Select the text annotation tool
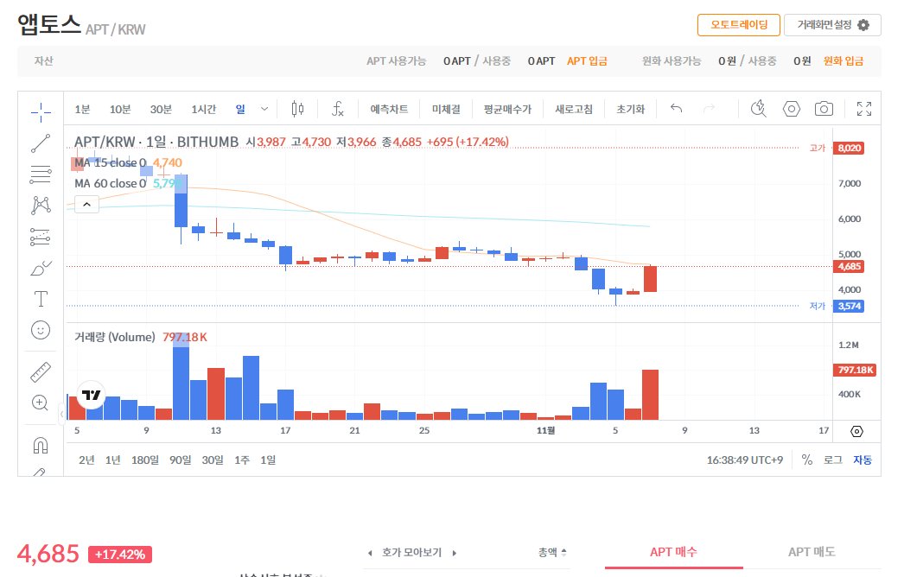Image resolution: width=904 pixels, height=577 pixels. pos(41,299)
